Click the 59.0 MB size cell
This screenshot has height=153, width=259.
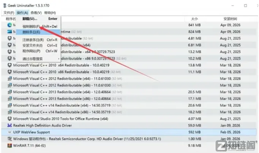point(194,126)
